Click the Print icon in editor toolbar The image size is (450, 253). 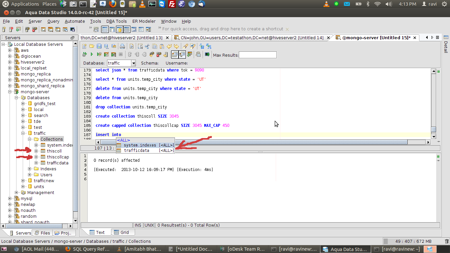pos(122,46)
